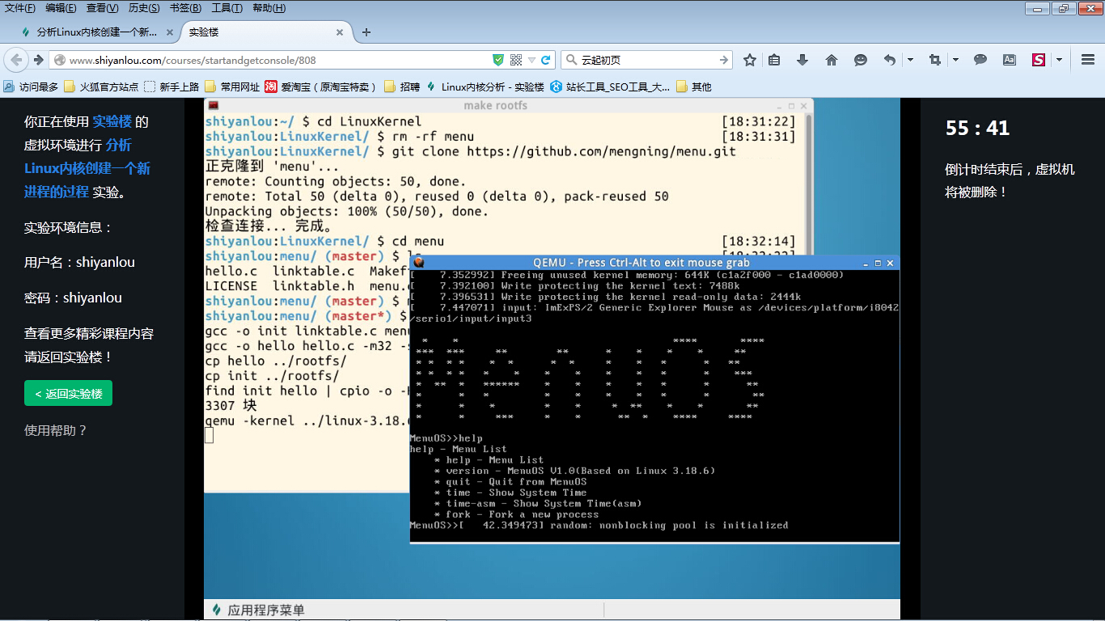Open the 访问最多 bookmark
Screen dimensions: 1105x621
tap(31, 87)
